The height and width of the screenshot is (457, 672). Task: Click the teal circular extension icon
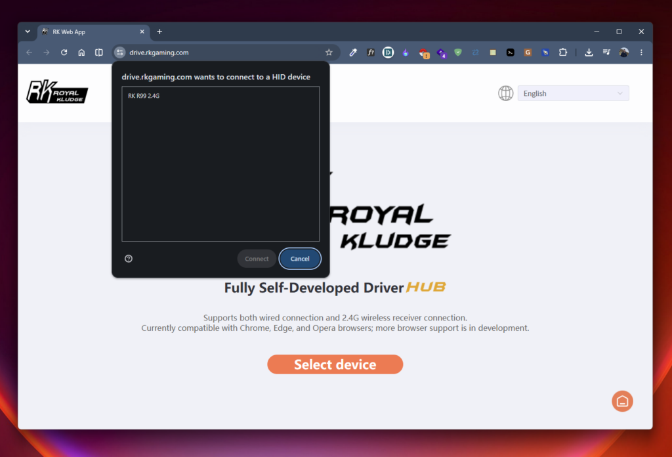coord(388,53)
